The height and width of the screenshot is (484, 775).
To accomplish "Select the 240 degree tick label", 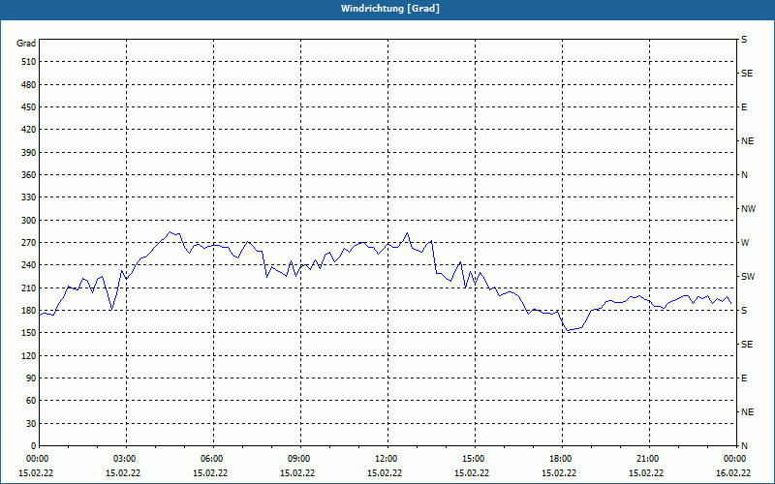I will [28, 265].
